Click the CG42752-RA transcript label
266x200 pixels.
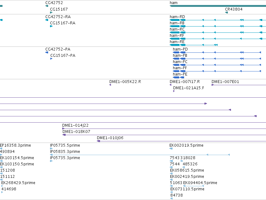tap(58, 17)
